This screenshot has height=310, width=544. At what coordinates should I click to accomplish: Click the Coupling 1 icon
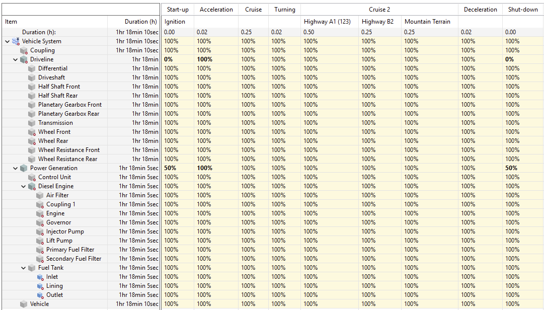coord(40,205)
